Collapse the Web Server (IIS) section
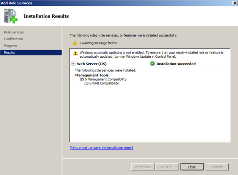 [73, 64]
